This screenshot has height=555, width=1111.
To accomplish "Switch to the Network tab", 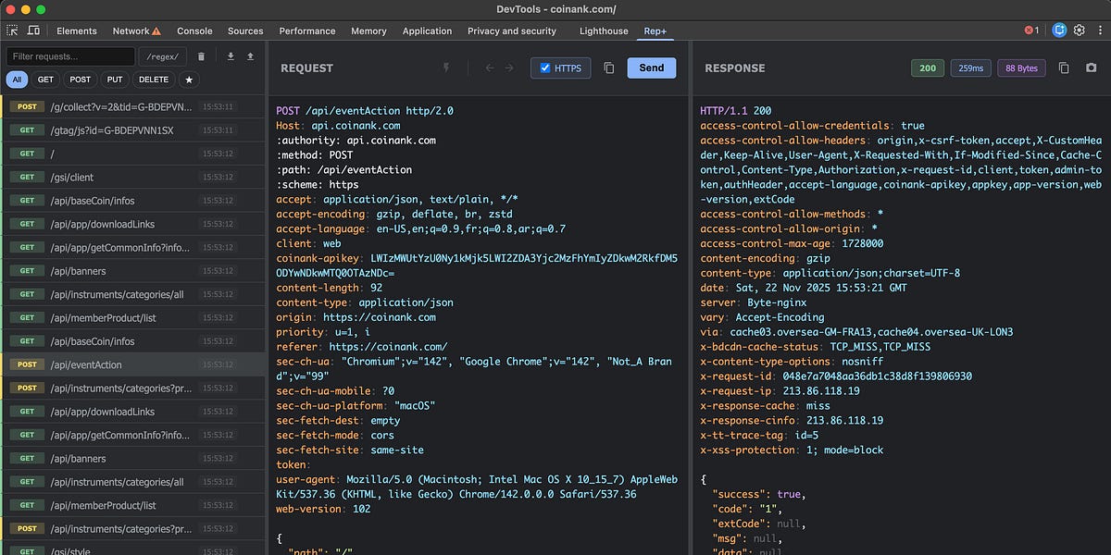I will tap(130, 31).
